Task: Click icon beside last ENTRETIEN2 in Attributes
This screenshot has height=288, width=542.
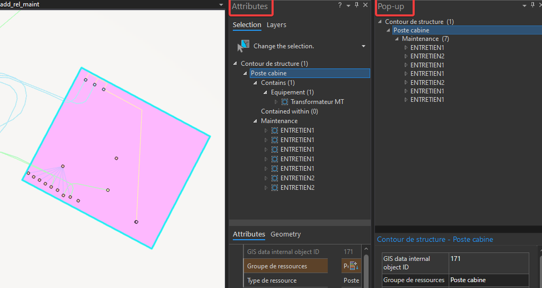Action: 275,188
